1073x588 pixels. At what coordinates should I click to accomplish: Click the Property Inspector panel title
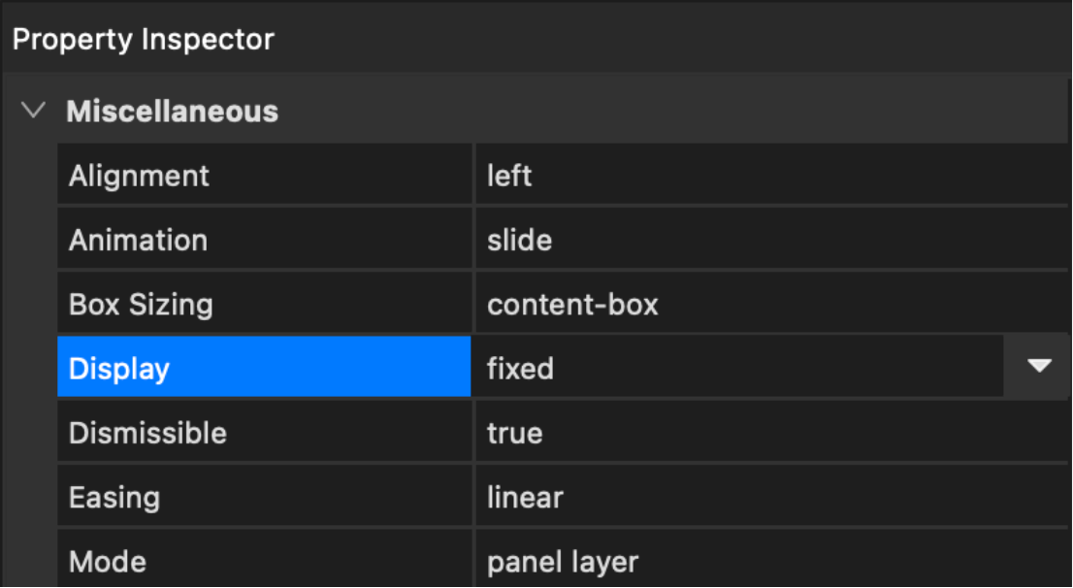144,40
